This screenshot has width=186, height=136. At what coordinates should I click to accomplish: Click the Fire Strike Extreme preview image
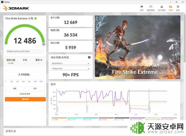coord(137,47)
